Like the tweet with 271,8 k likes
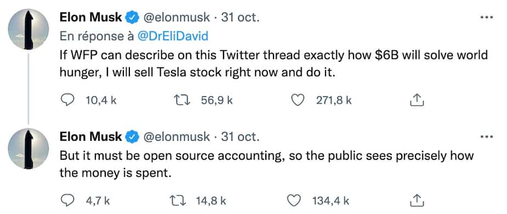The image size is (507, 214). pyautogui.click(x=298, y=100)
